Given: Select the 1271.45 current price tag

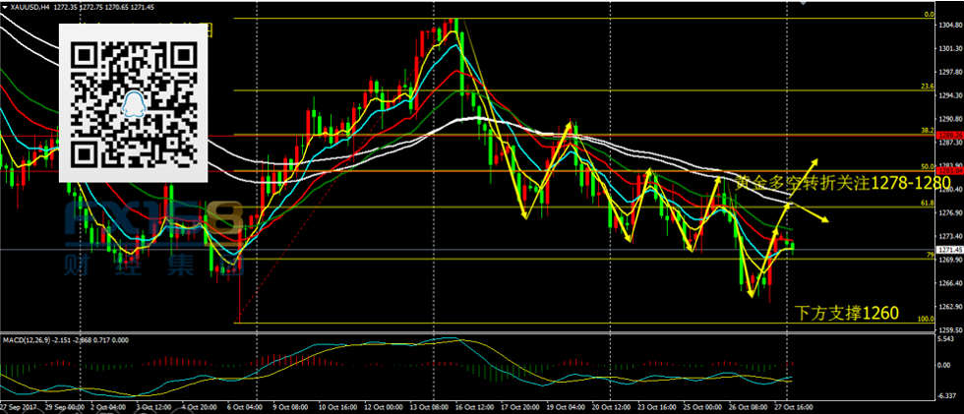Looking at the screenshot, I should click(945, 251).
